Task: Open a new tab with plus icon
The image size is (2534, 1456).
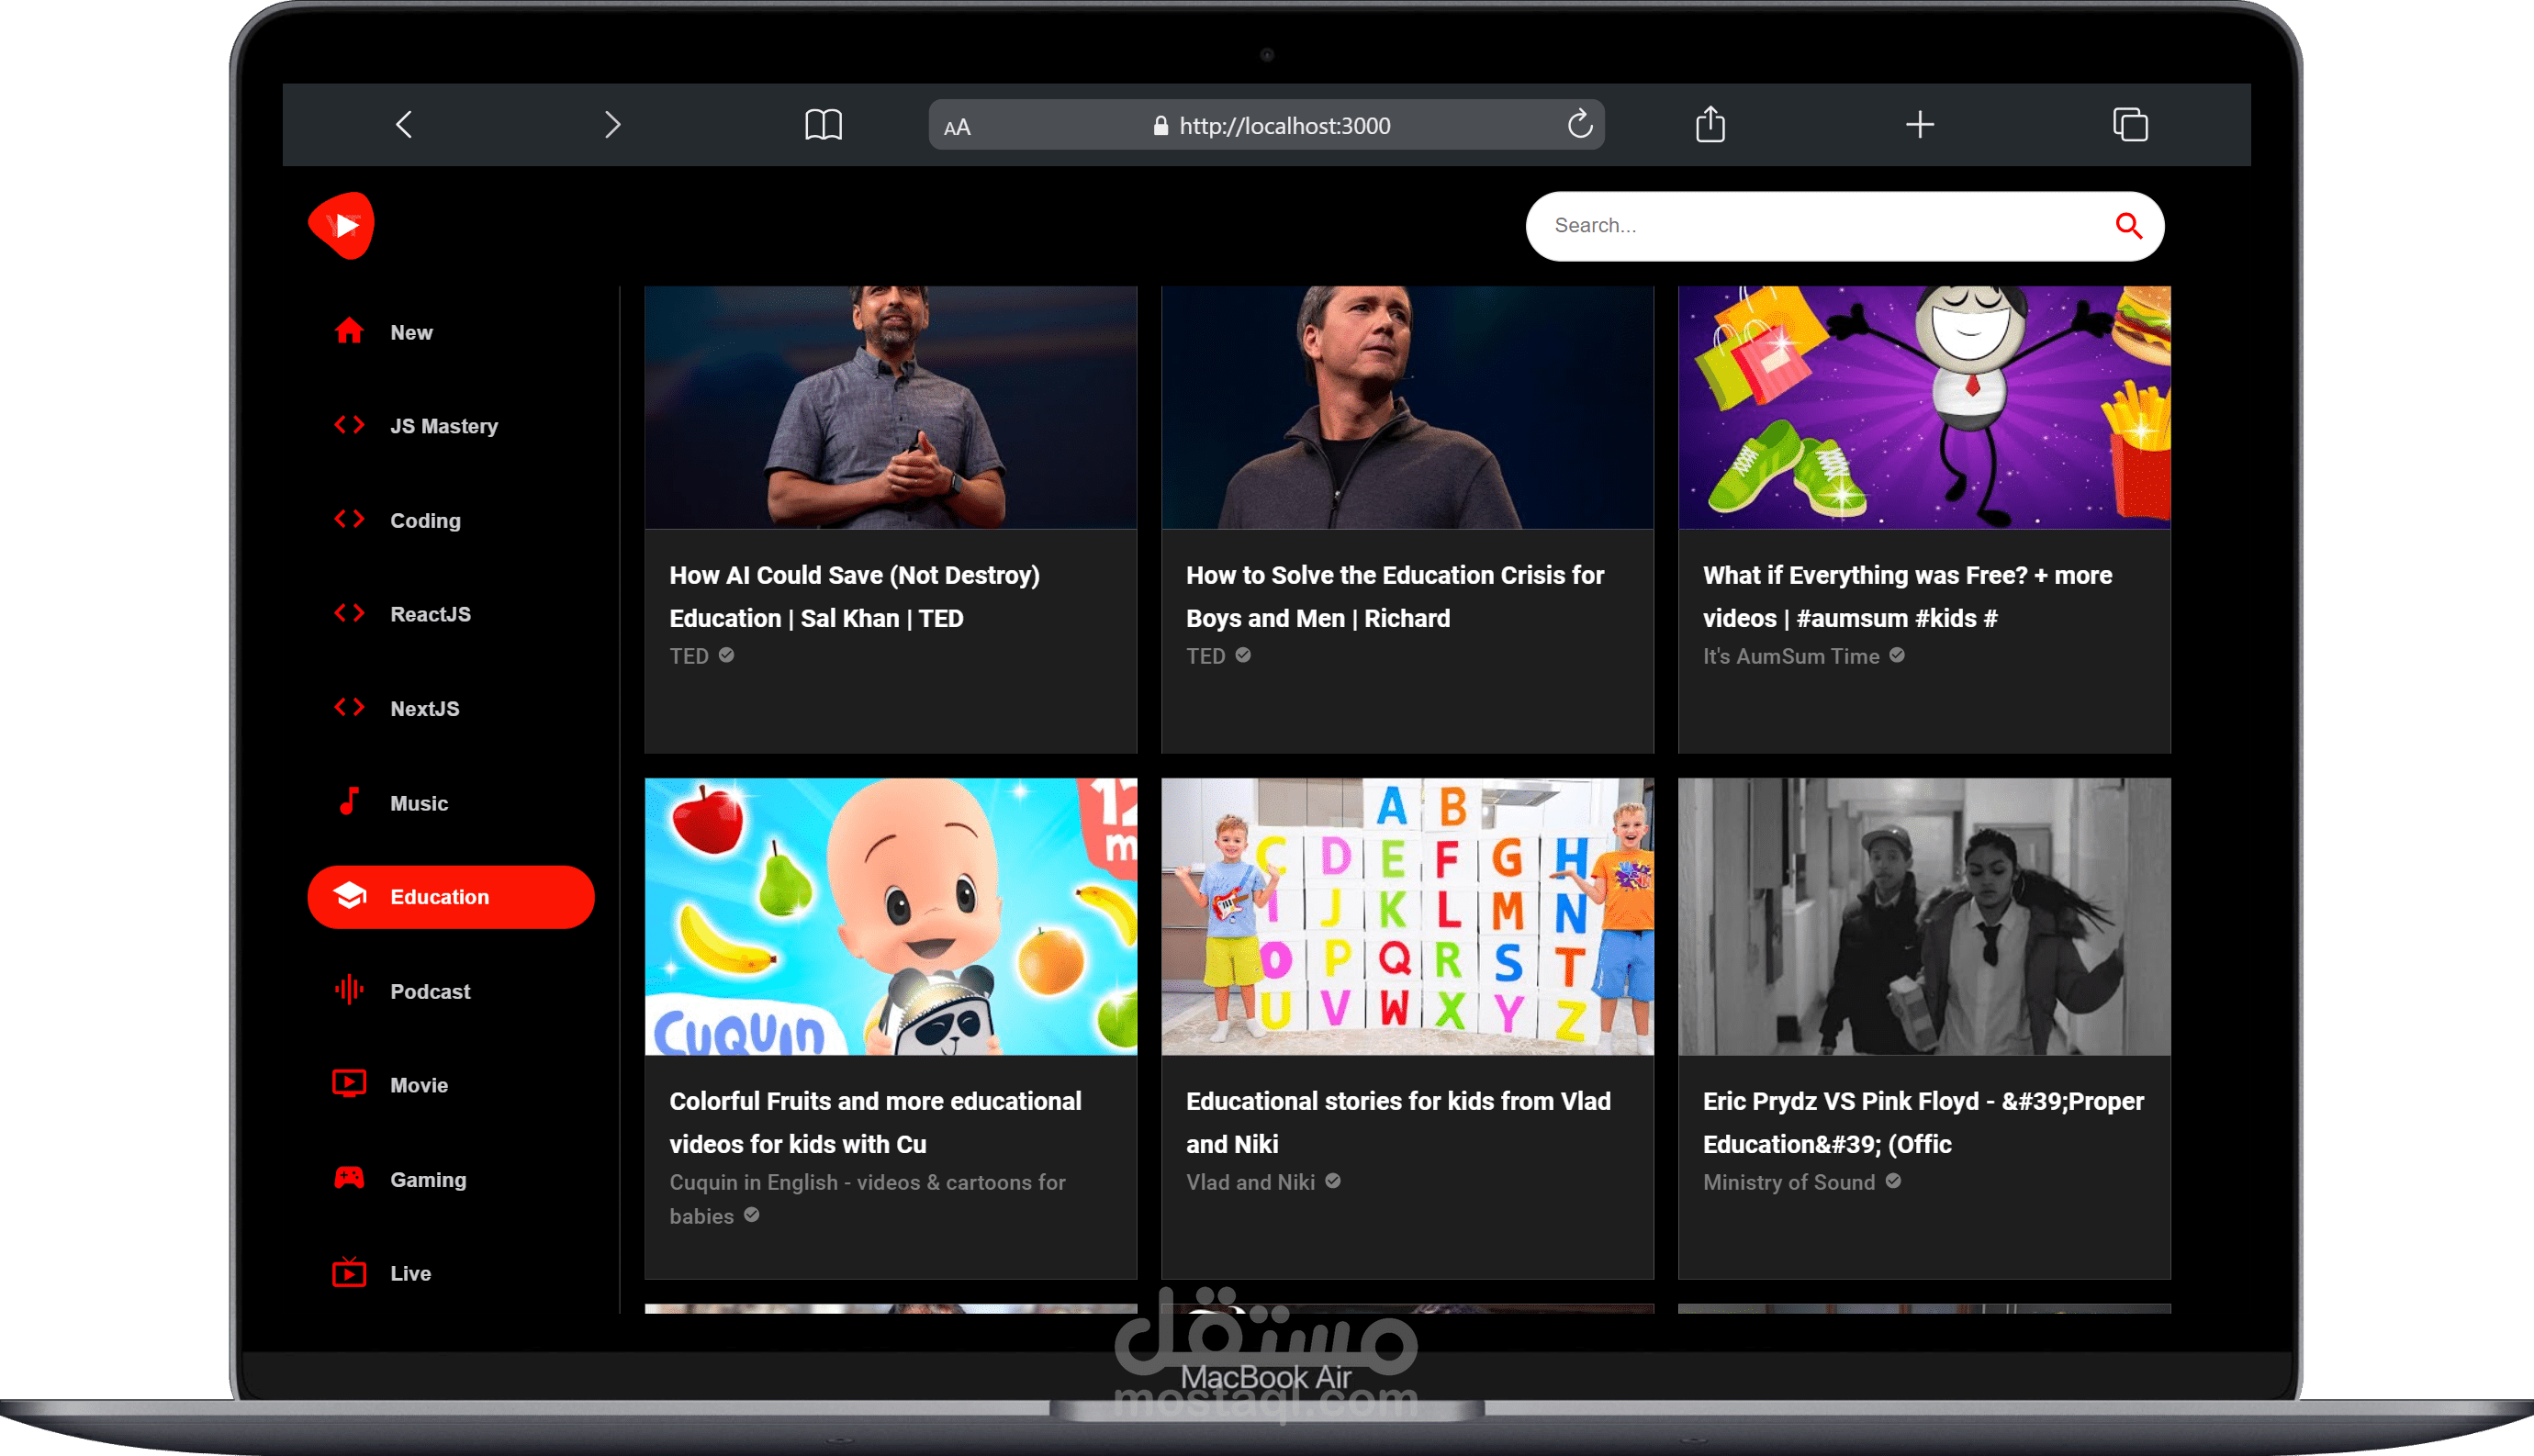Action: click(x=1919, y=125)
